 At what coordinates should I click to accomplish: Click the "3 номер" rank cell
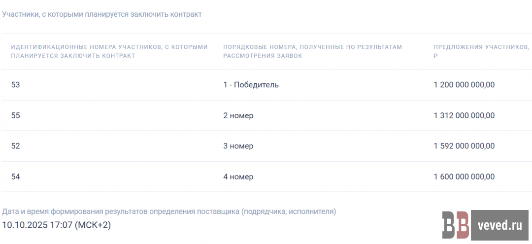pyautogui.click(x=238, y=146)
